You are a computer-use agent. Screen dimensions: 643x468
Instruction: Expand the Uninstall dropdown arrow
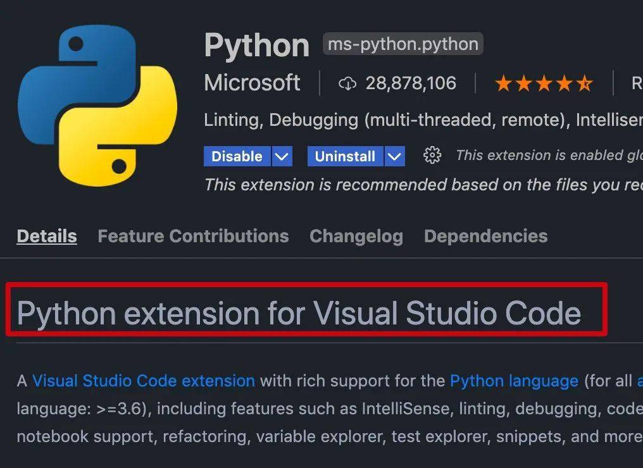click(394, 156)
